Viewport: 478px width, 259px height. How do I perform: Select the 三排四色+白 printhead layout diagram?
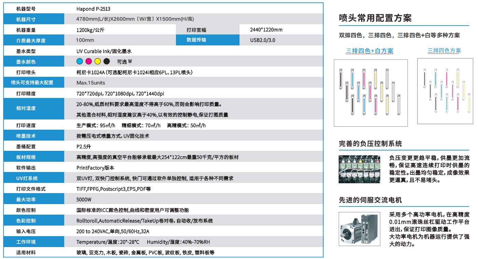click(x=370, y=93)
